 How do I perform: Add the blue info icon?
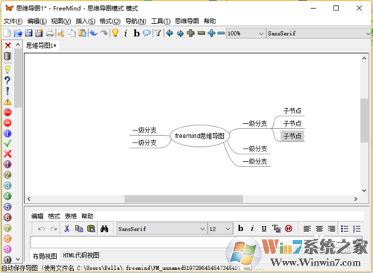tap(7, 134)
